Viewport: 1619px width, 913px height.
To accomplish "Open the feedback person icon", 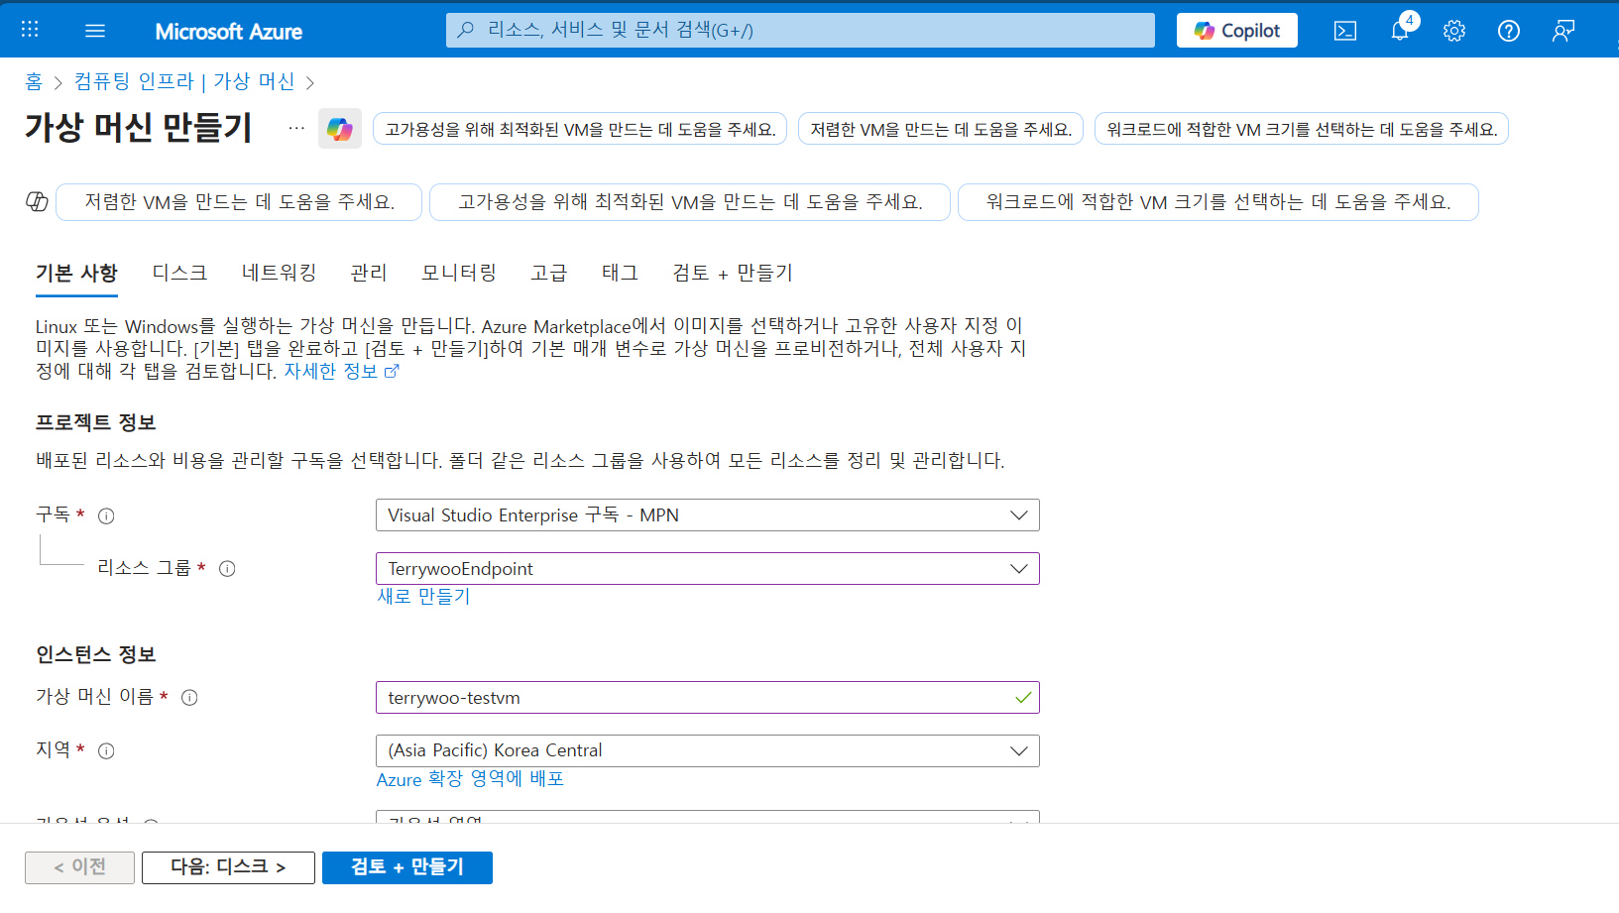I will coord(1563,31).
